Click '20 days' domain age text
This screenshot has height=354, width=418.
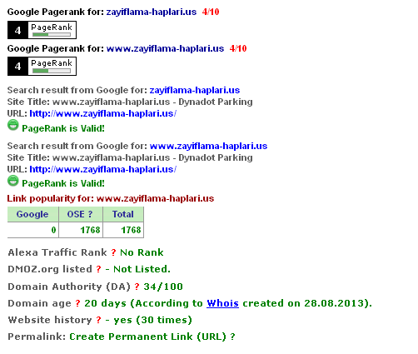[x=105, y=303]
